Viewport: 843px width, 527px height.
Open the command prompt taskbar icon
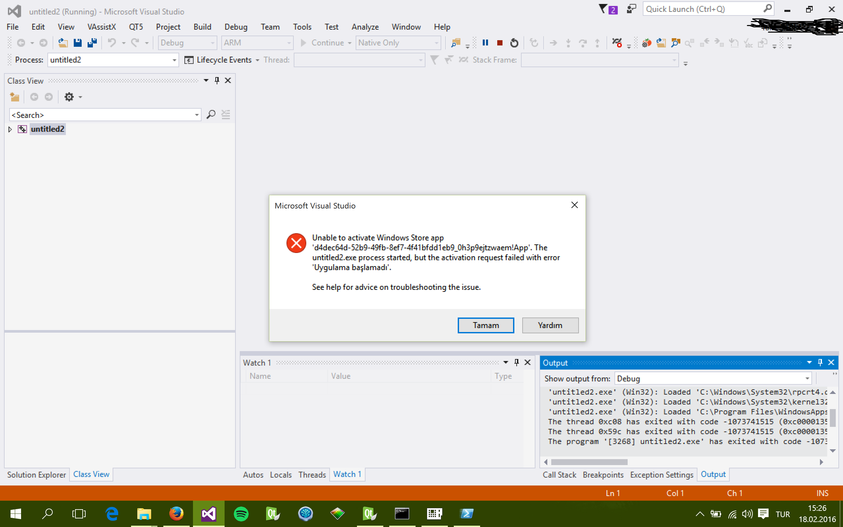[x=402, y=513]
